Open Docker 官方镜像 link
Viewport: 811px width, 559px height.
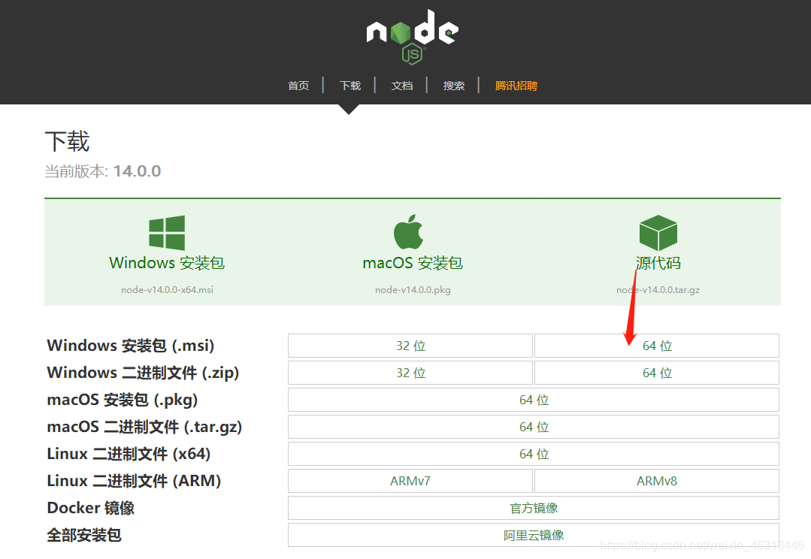[x=533, y=508]
